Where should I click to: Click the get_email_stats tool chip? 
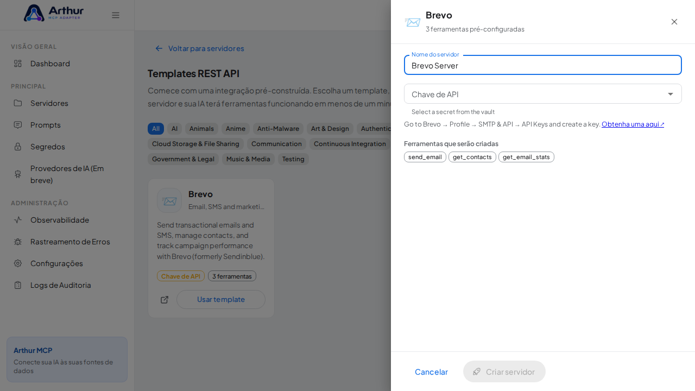click(x=526, y=157)
